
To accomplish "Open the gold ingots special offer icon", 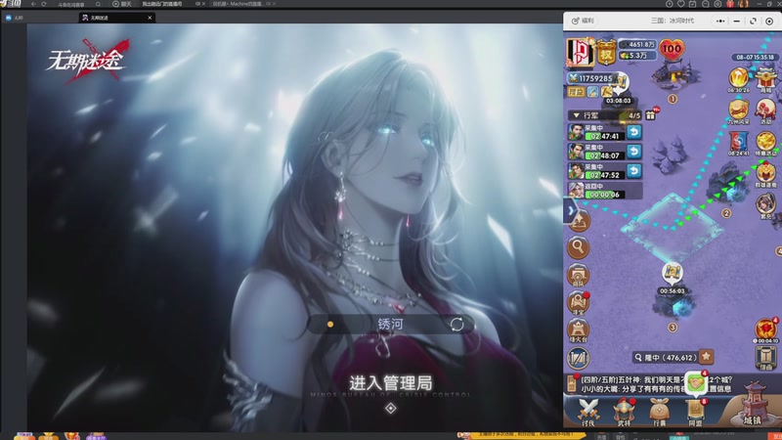I will pos(765,144).
